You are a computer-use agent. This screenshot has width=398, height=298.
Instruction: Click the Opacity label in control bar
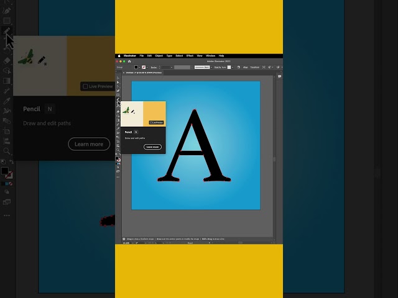pyautogui.click(x=217, y=68)
